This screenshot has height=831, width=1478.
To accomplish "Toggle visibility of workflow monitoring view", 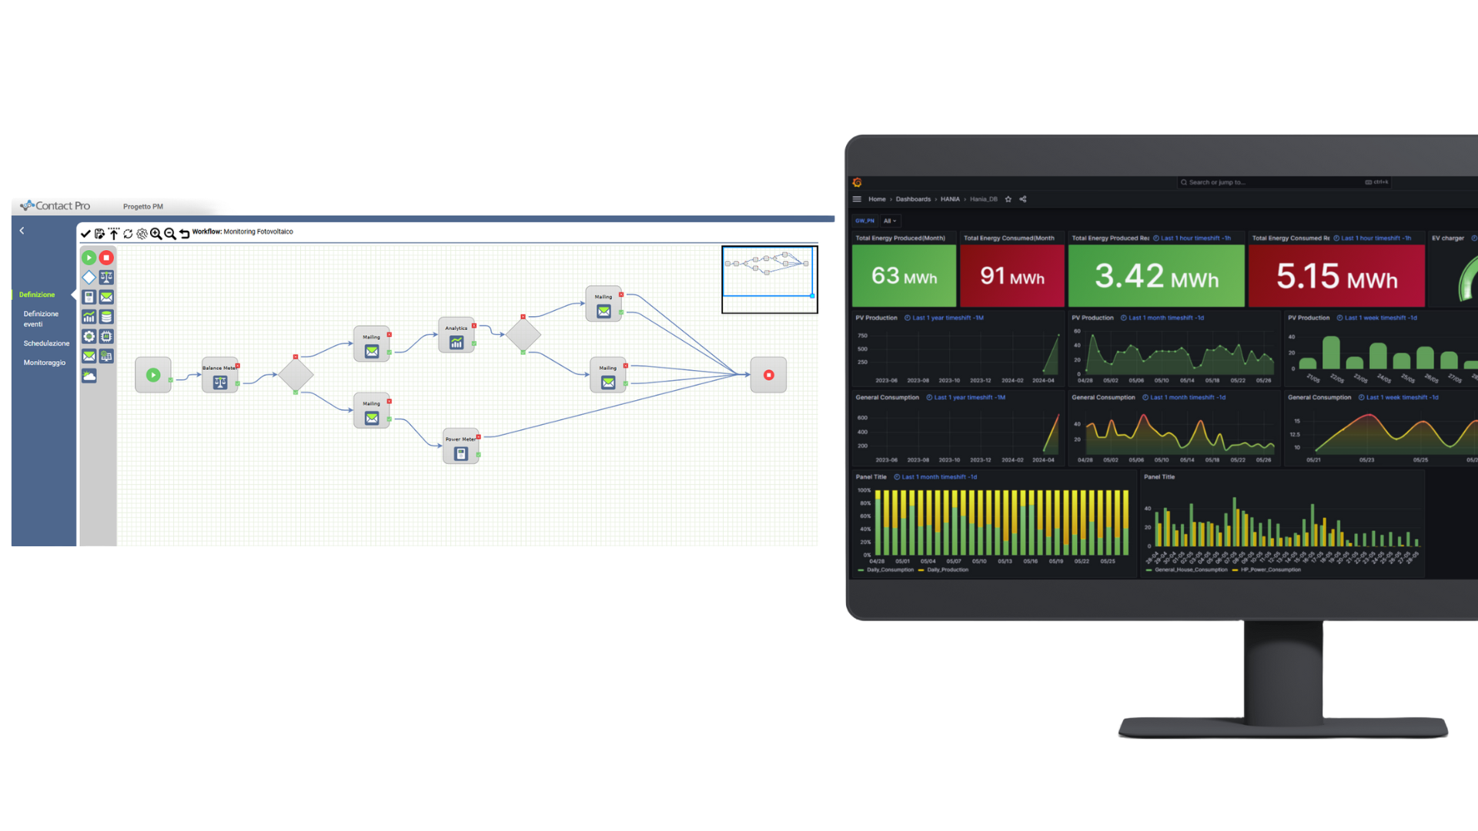I will pos(45,362).
